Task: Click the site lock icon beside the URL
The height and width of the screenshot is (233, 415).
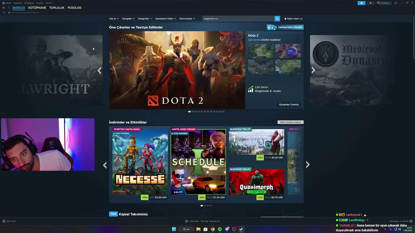Action: pyautogui.click(x=9, y=12)
